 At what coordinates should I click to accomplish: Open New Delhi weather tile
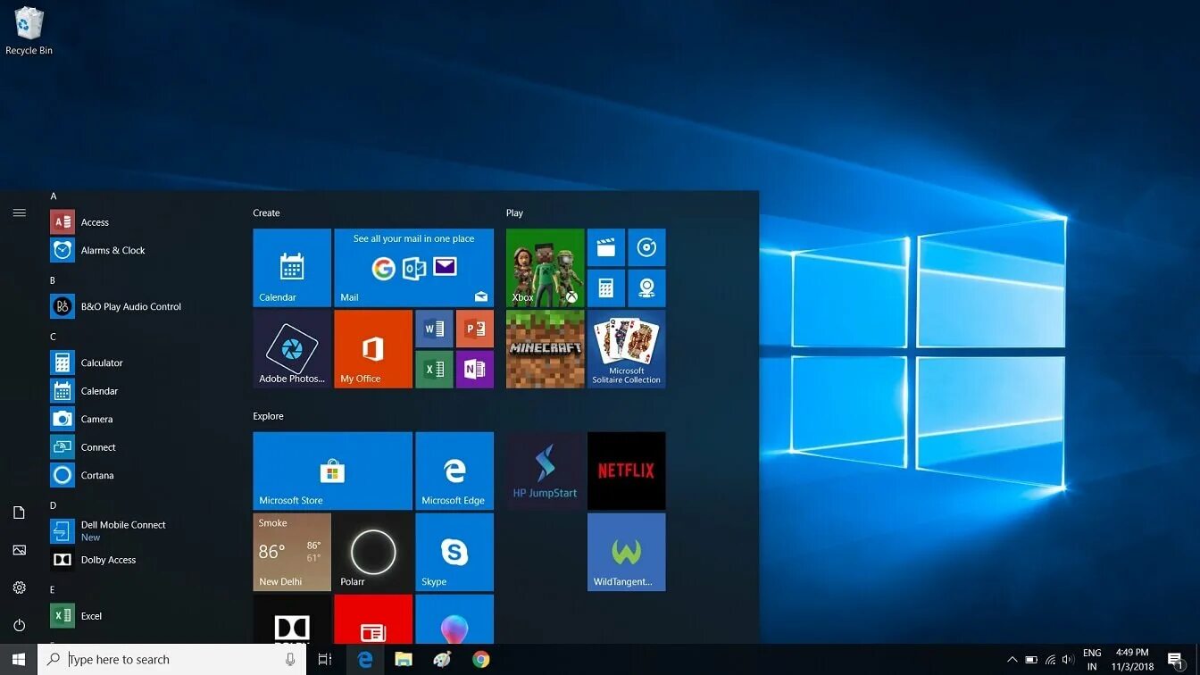(292, 552)
